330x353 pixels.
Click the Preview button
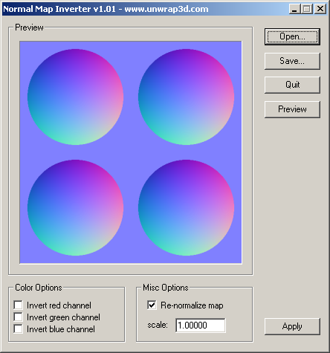pos(292,109)
